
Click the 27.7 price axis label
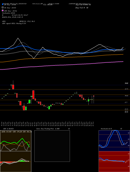(x=126, y=102)
